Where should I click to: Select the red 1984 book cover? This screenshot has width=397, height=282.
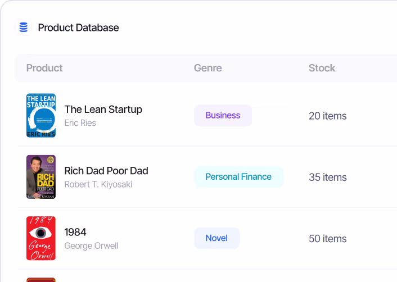pyautogui.click(x=41, y=238)
